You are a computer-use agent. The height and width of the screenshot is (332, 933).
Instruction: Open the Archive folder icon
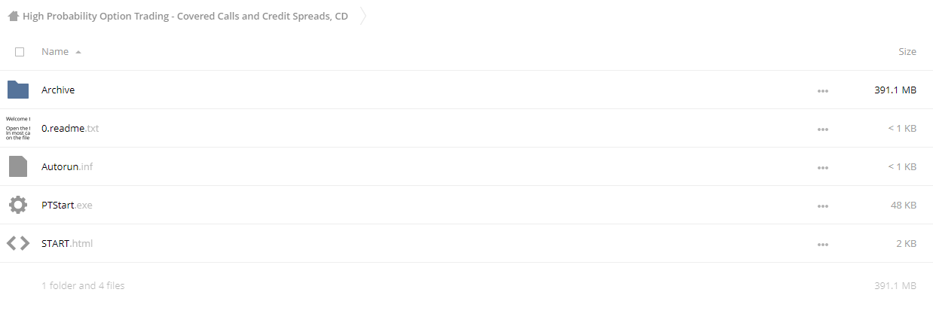click(x=18, y=90)
